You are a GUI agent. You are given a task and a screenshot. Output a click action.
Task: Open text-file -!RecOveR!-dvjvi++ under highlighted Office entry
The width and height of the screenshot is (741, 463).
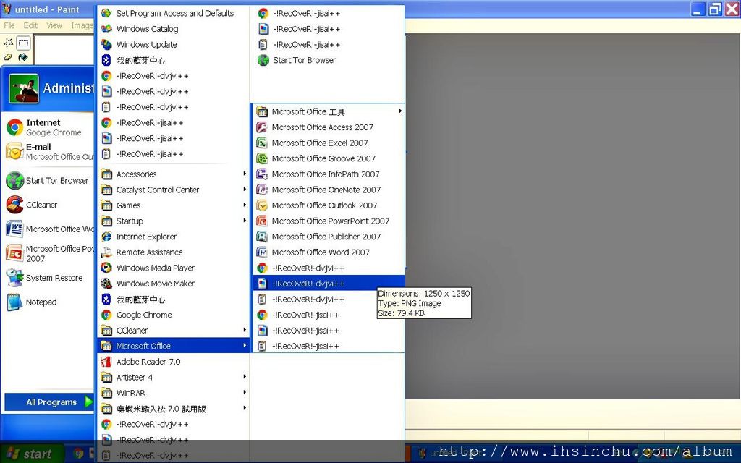point(329,299)
